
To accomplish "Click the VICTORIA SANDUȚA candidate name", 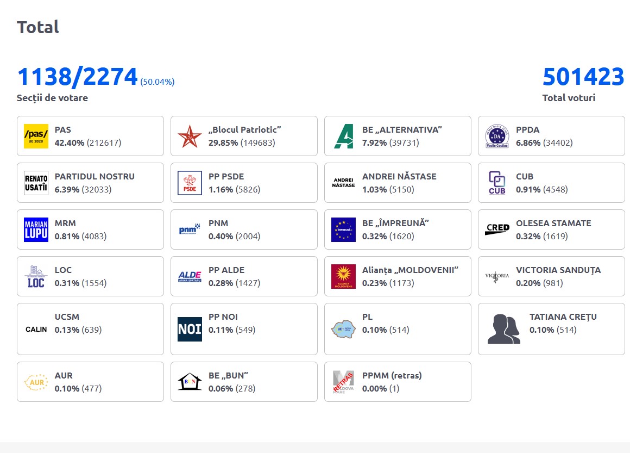I will point(558,270).
